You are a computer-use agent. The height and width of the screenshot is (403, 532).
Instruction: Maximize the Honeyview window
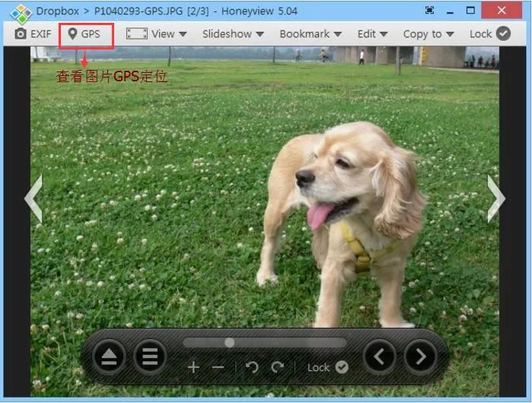tap(470, 11)
